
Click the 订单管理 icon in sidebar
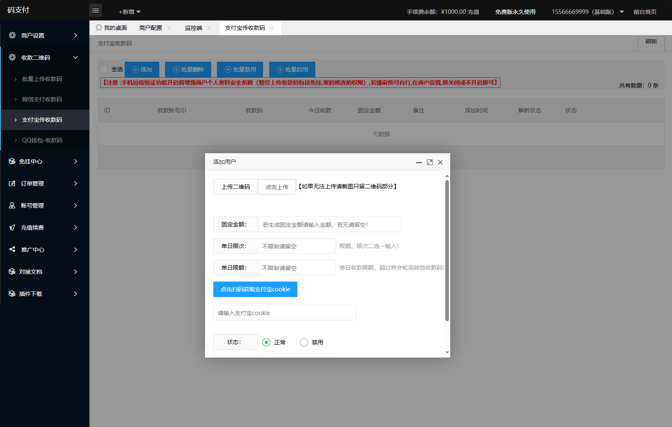coord(12,183)
